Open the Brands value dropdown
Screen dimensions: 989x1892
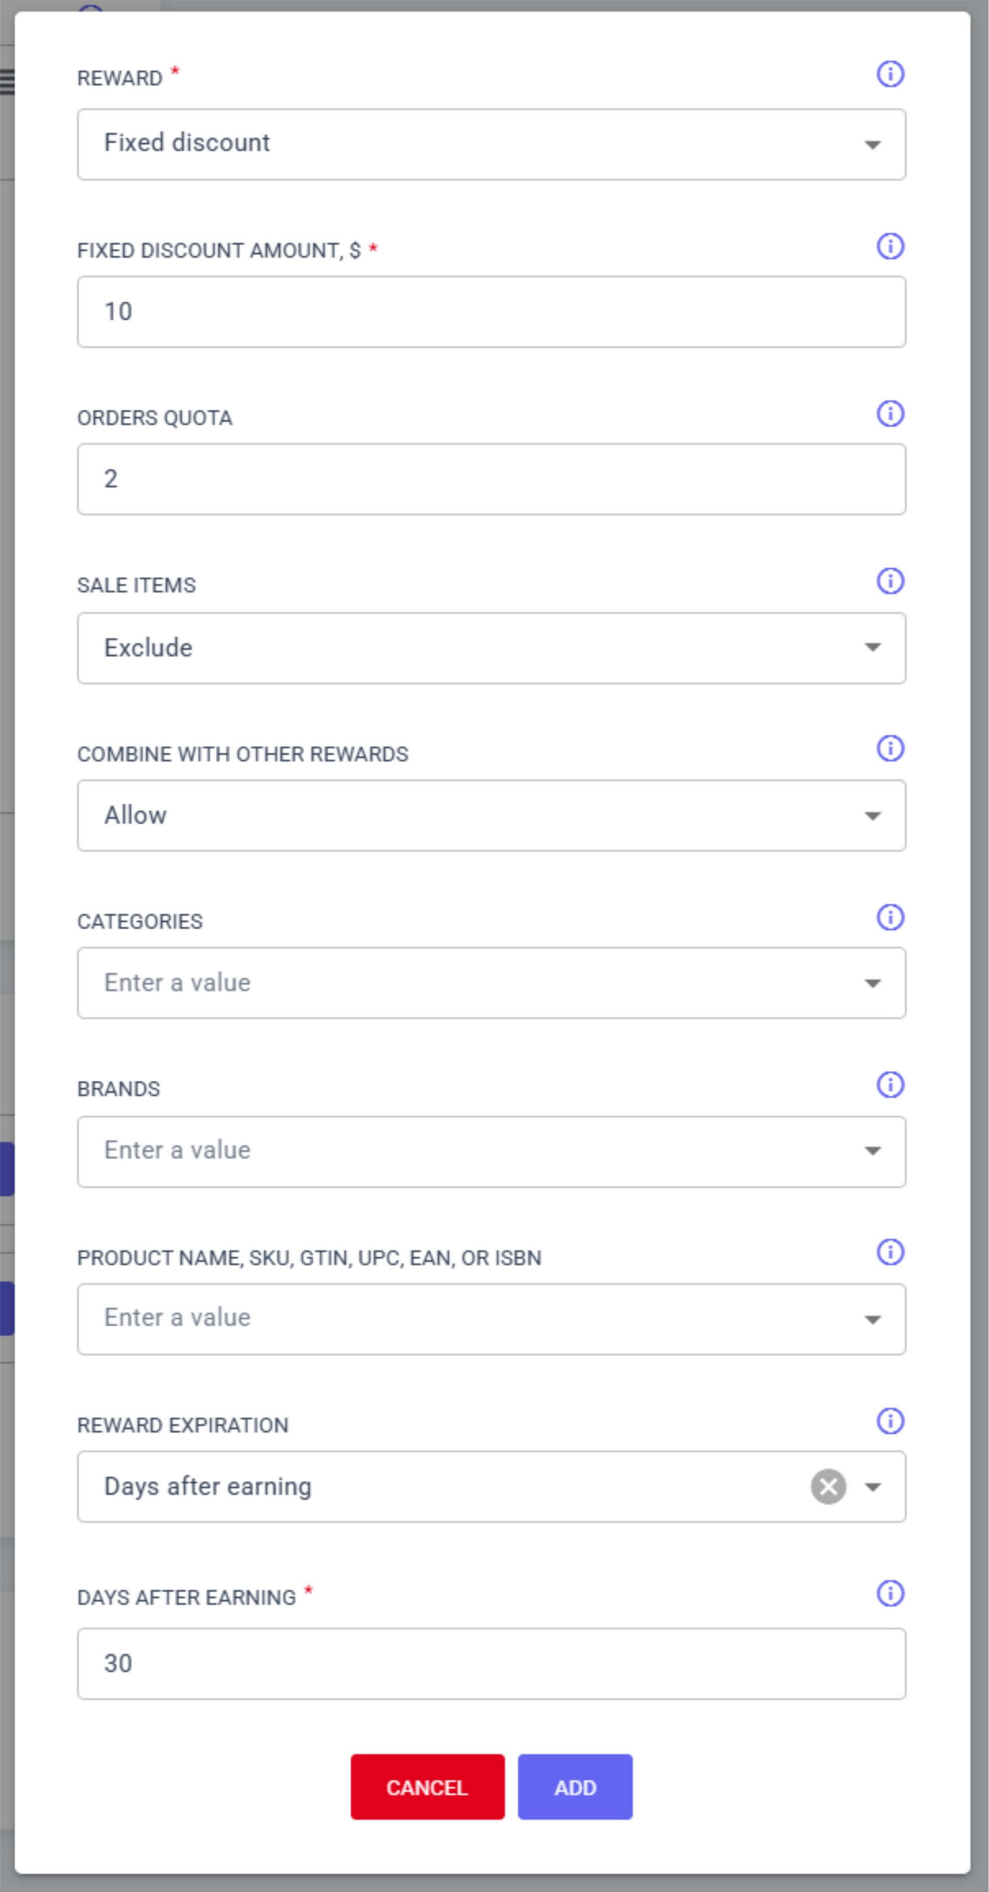(490, 1151)
